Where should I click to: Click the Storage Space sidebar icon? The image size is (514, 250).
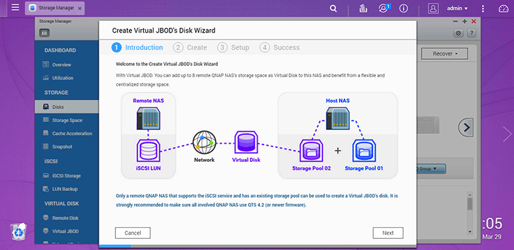[x=46, y=120]
